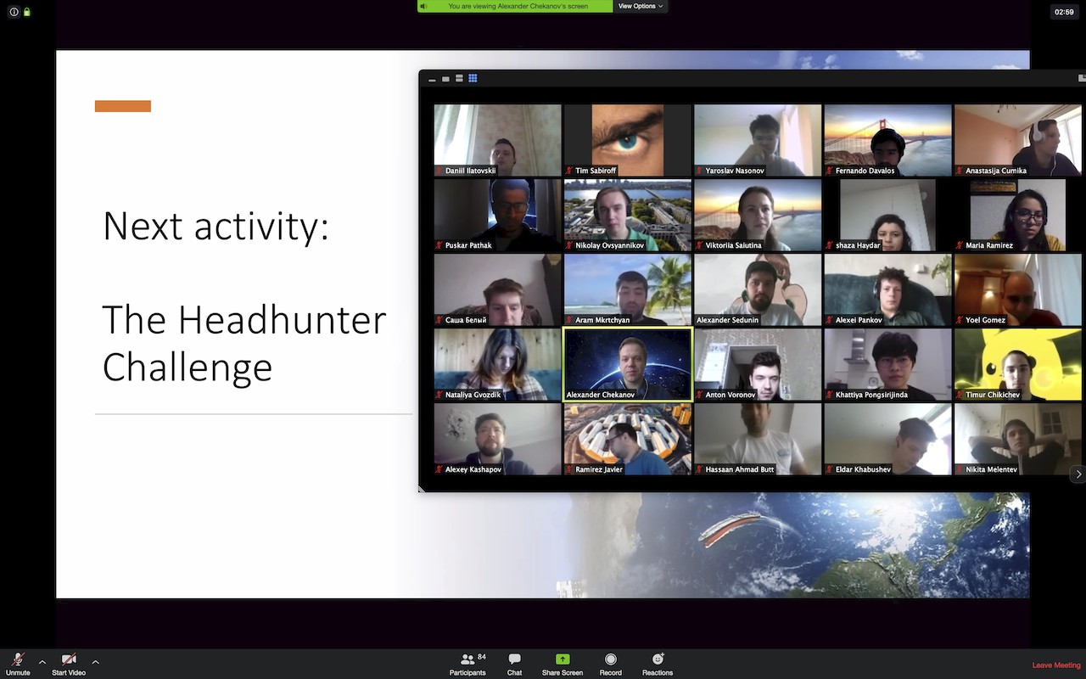The width and height of the screenshot is (1086, 679).
Task: Go to next gallery page arrow
Action: [1078, 474]
